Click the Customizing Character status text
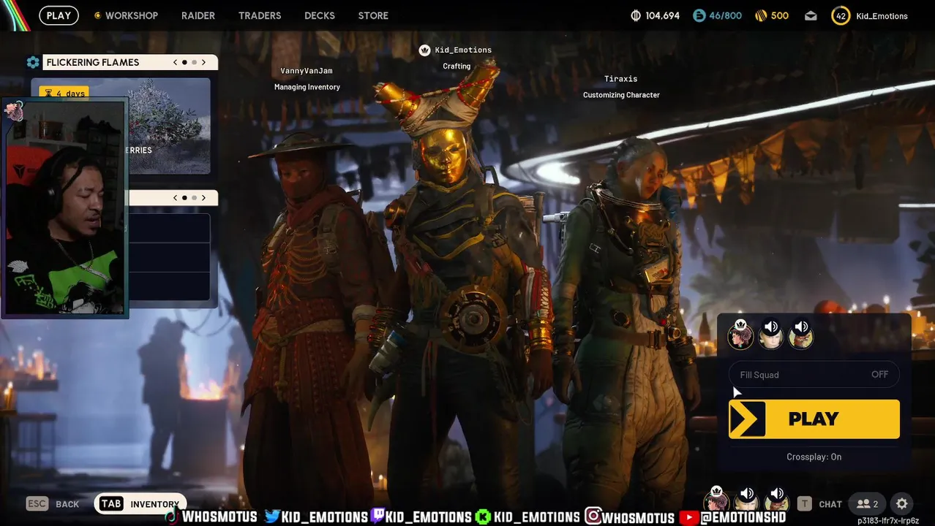935x526 pixels. coord(621,95)
